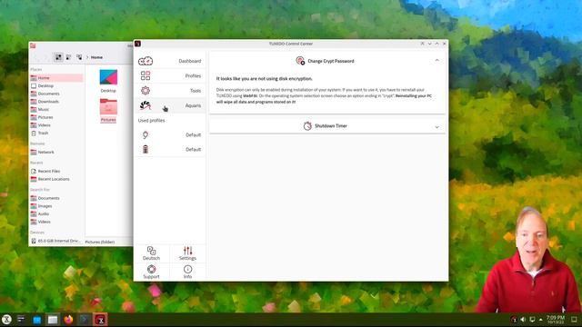The width and height of the screenshot is (582, 327).
Task: Click the TUXEDO system tray icon
Action: (x=514, y=320)
